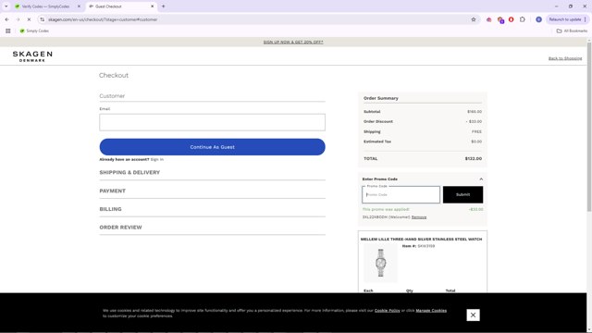Click the Chrome menu three dots
592x333 pixels.
586,19
